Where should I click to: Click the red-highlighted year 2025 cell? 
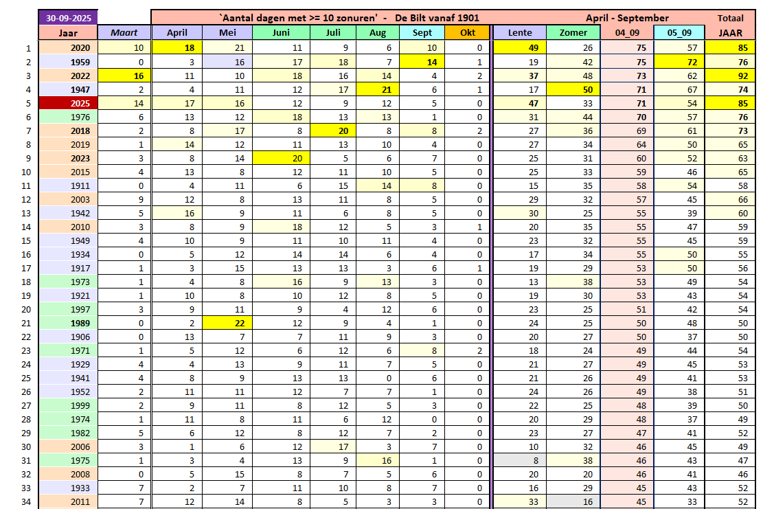click(x=68, y=103)
